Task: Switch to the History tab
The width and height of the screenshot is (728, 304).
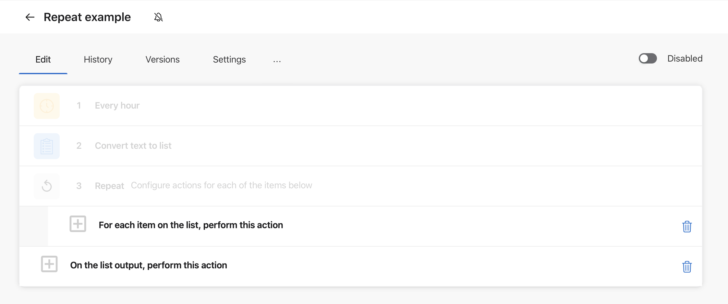Action: 98,59
